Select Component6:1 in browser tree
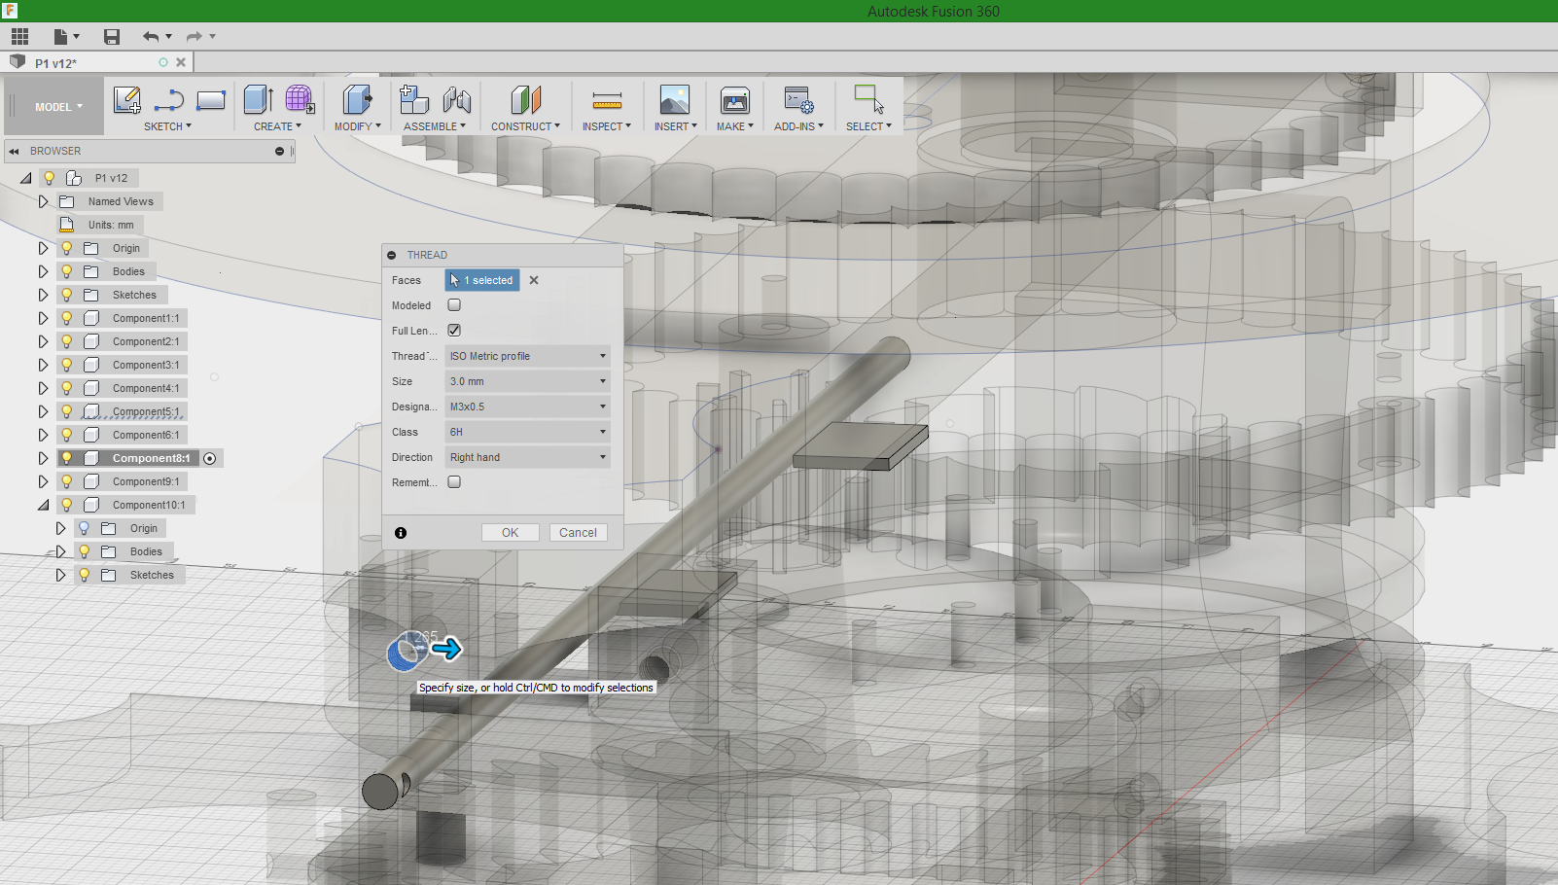The width and height of the screenshot is (1558, 885). 146,435
